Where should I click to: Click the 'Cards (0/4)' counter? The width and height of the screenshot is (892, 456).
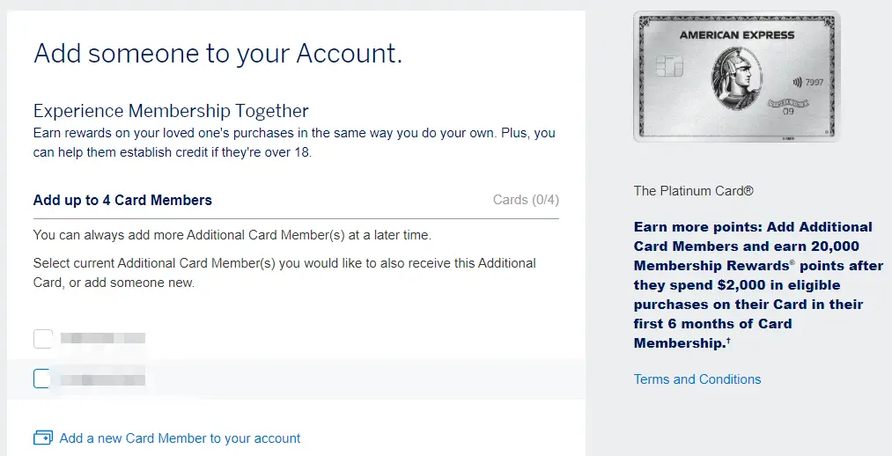(526, 200)
